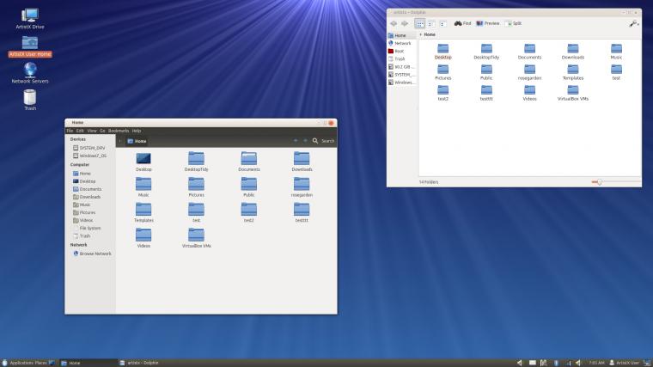The width and height of the screenshot is (653, 367).
Task: Select Music folder in Dolphin window
Action: (616, 52)
